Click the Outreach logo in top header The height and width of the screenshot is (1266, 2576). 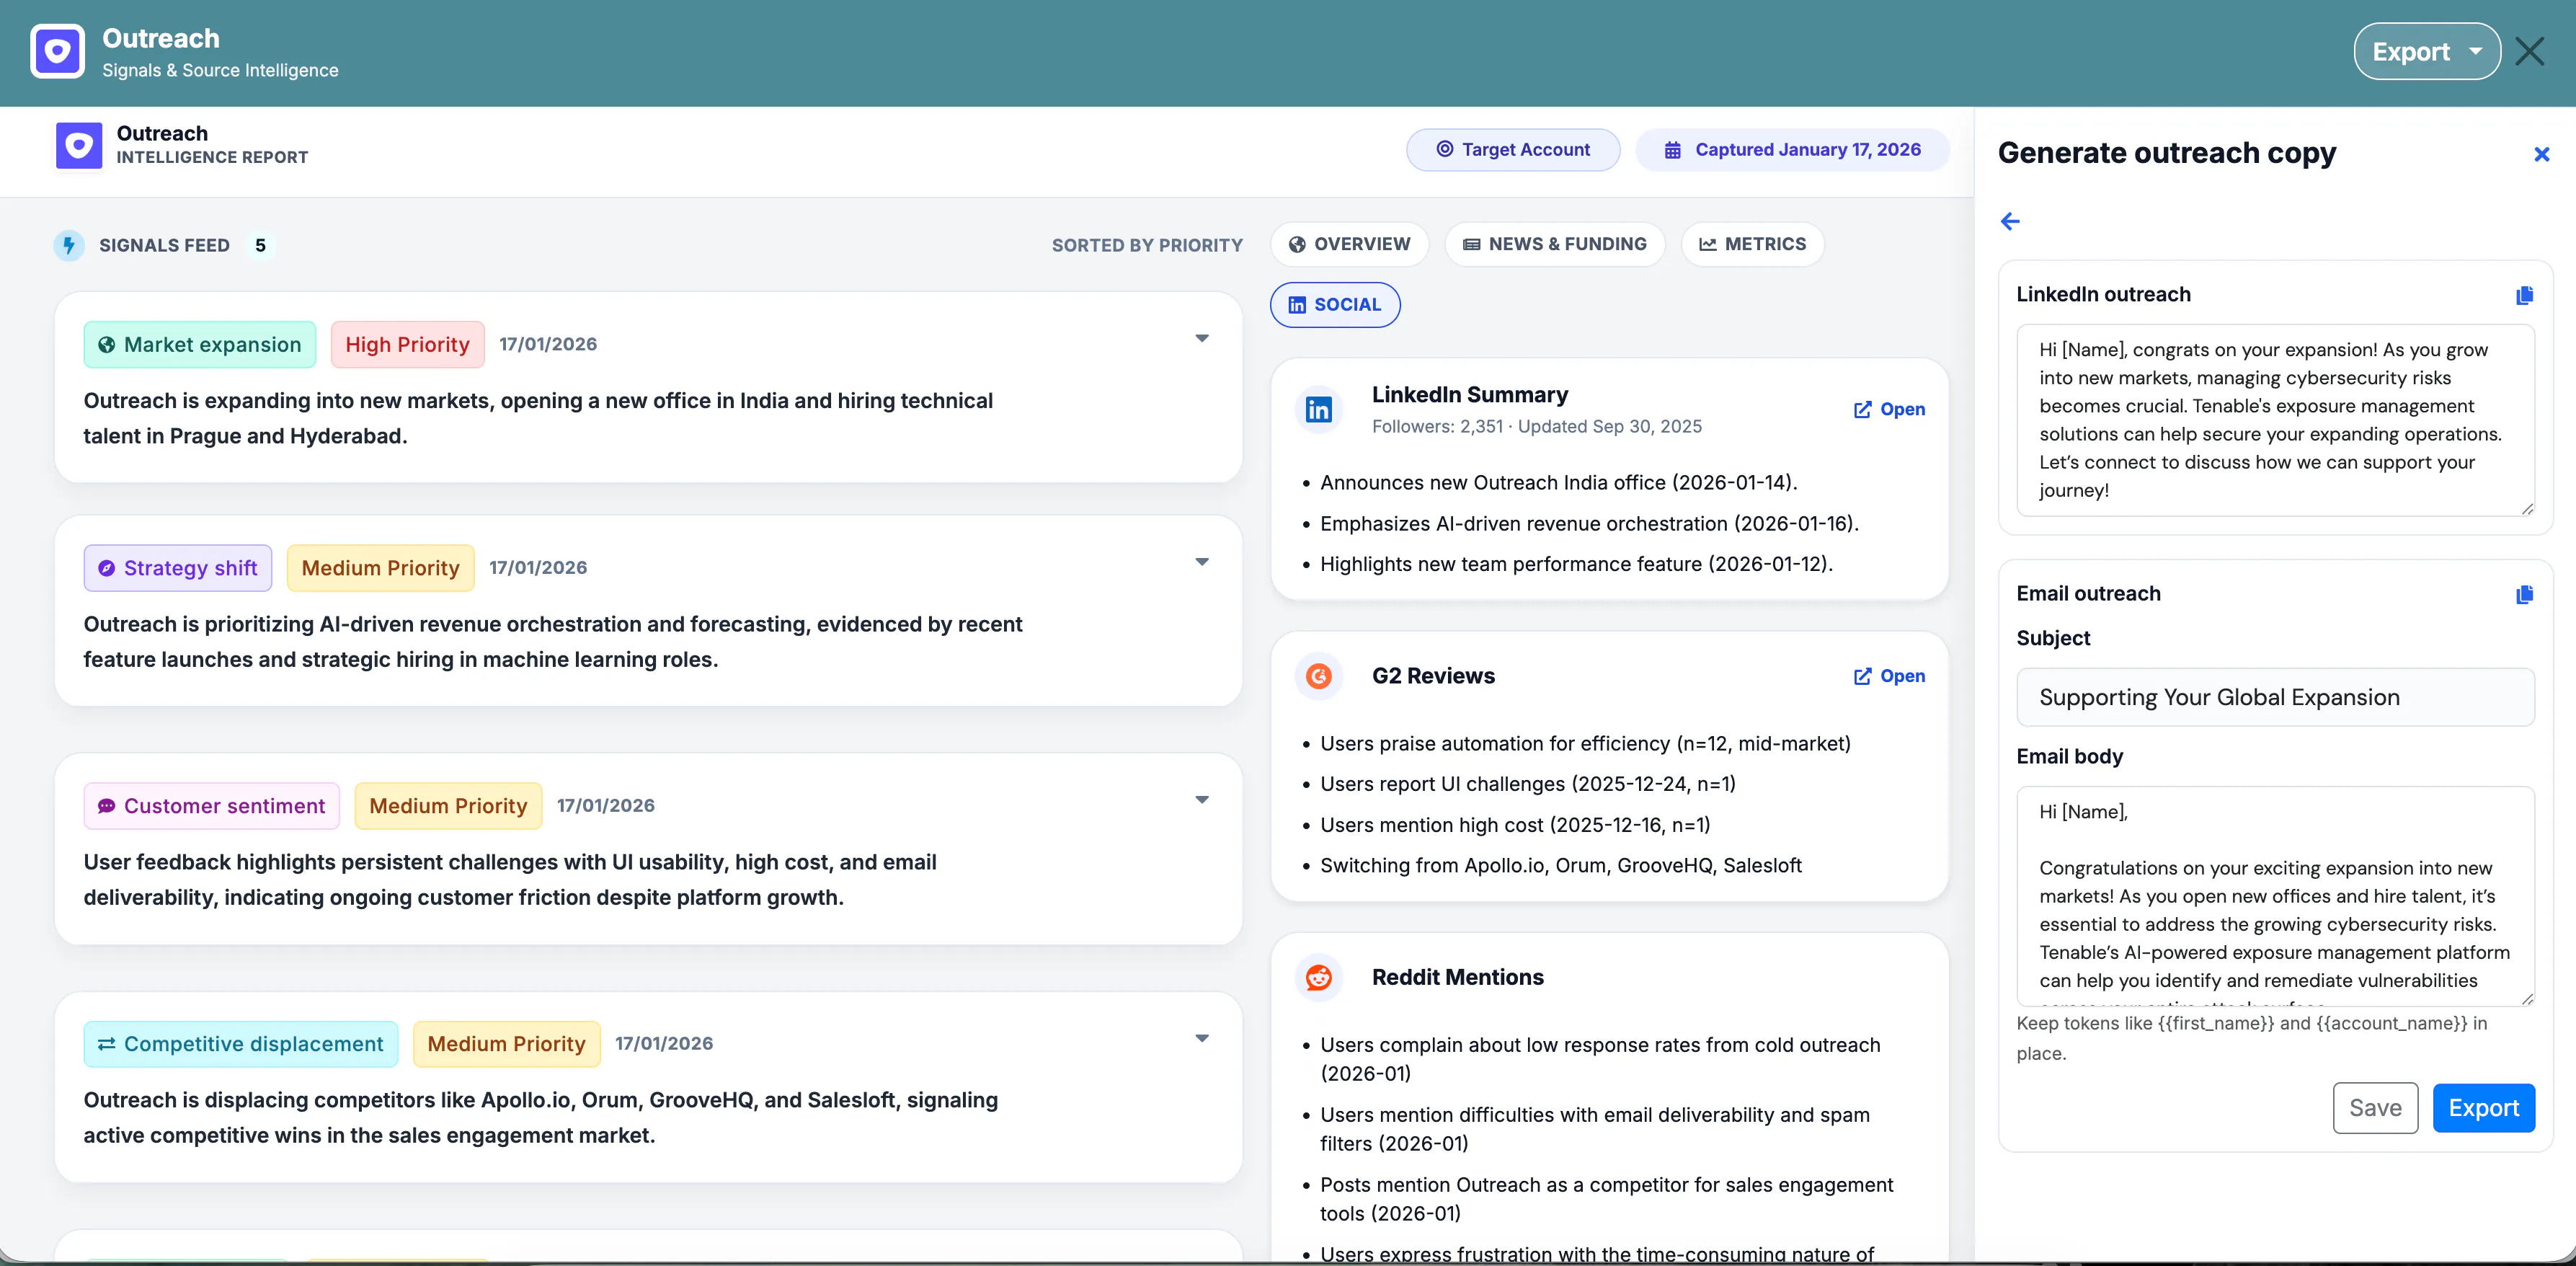[x=57, y=52]
